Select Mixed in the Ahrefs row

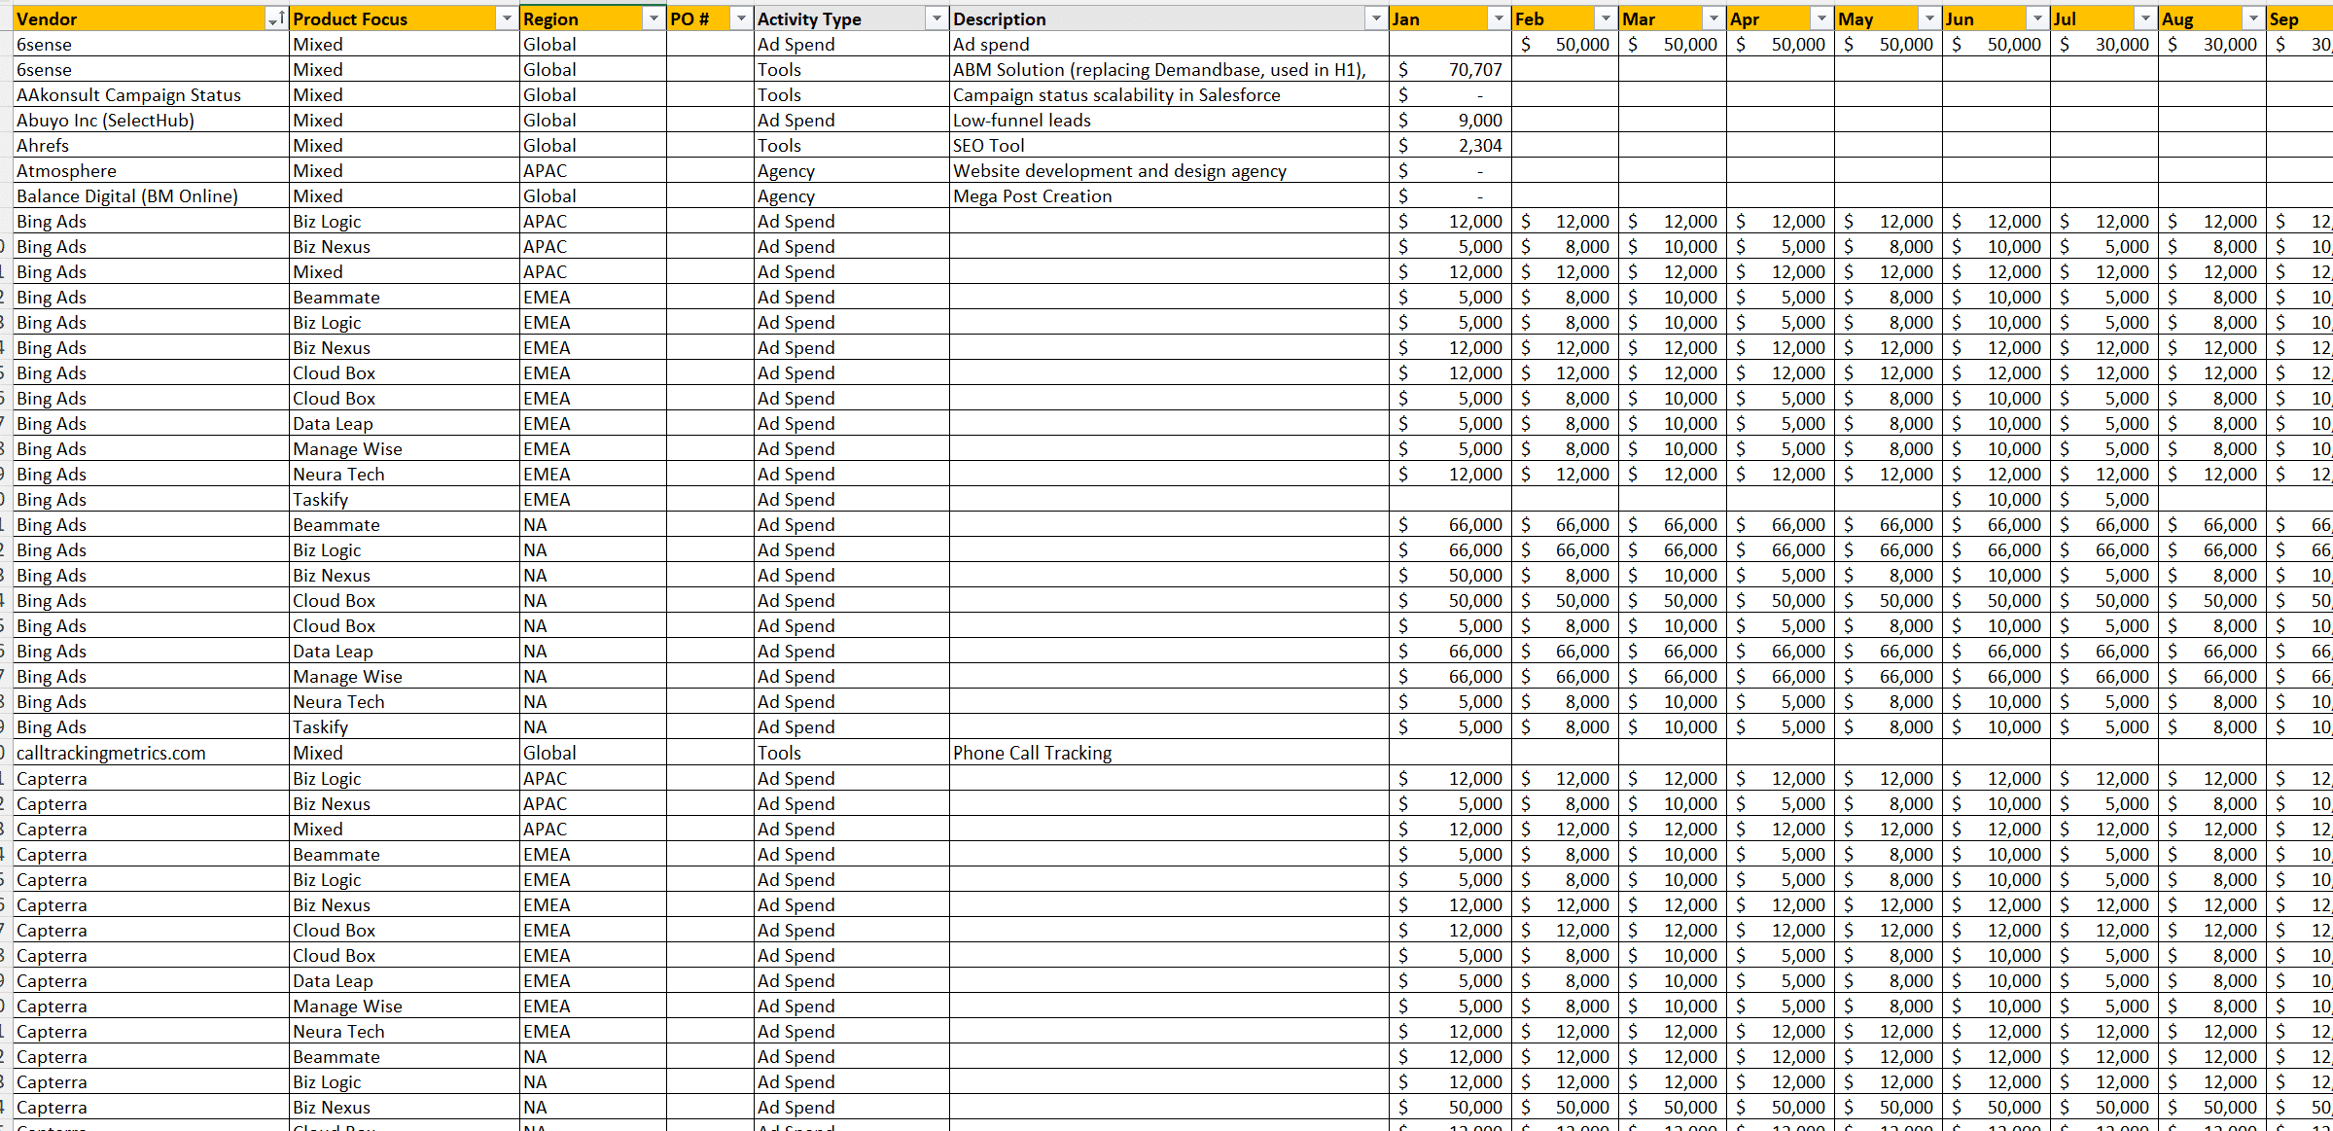tap(405, 145)
